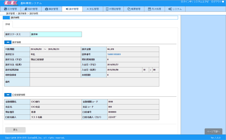
Task: Collapse the 口座振替情報 section
Action: (x=8, y=95)
